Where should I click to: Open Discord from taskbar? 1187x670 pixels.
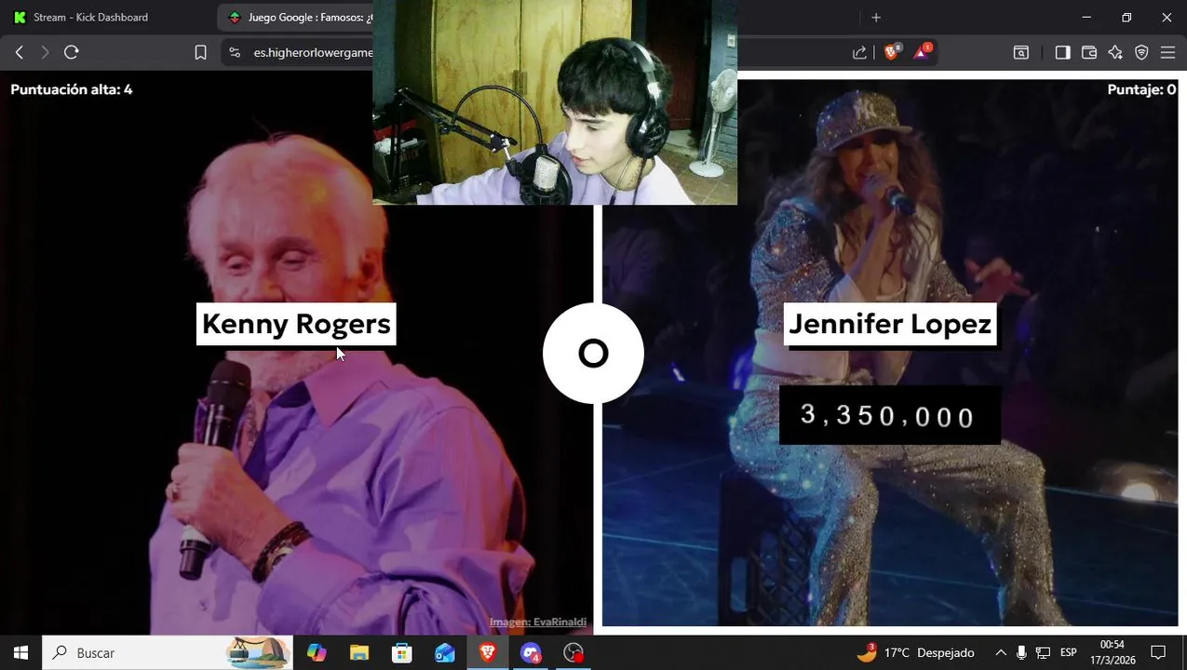(531, 652)
